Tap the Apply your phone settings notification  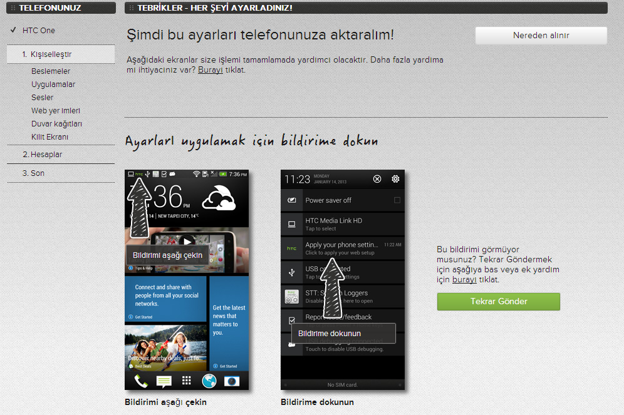tap(343, 248)
